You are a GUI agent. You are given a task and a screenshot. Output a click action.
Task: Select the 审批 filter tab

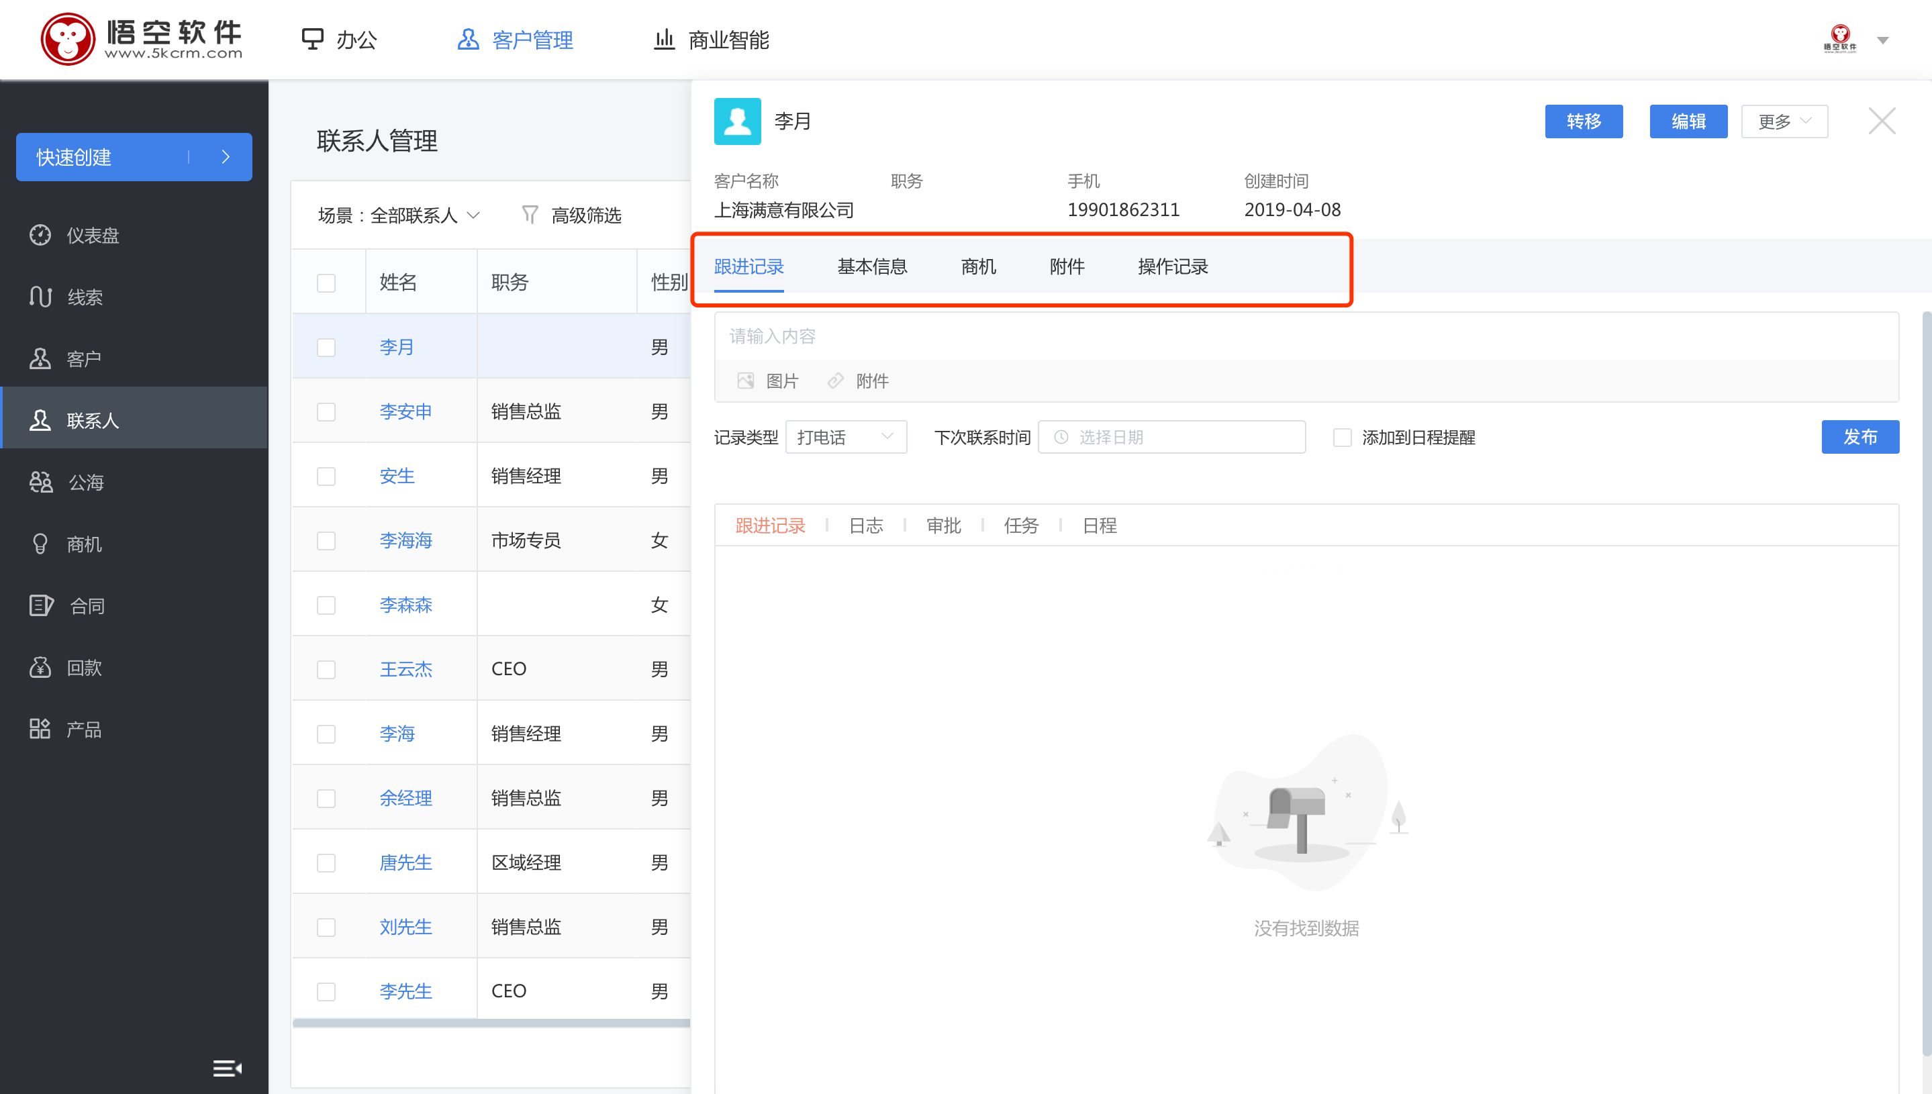coord(943,526)
